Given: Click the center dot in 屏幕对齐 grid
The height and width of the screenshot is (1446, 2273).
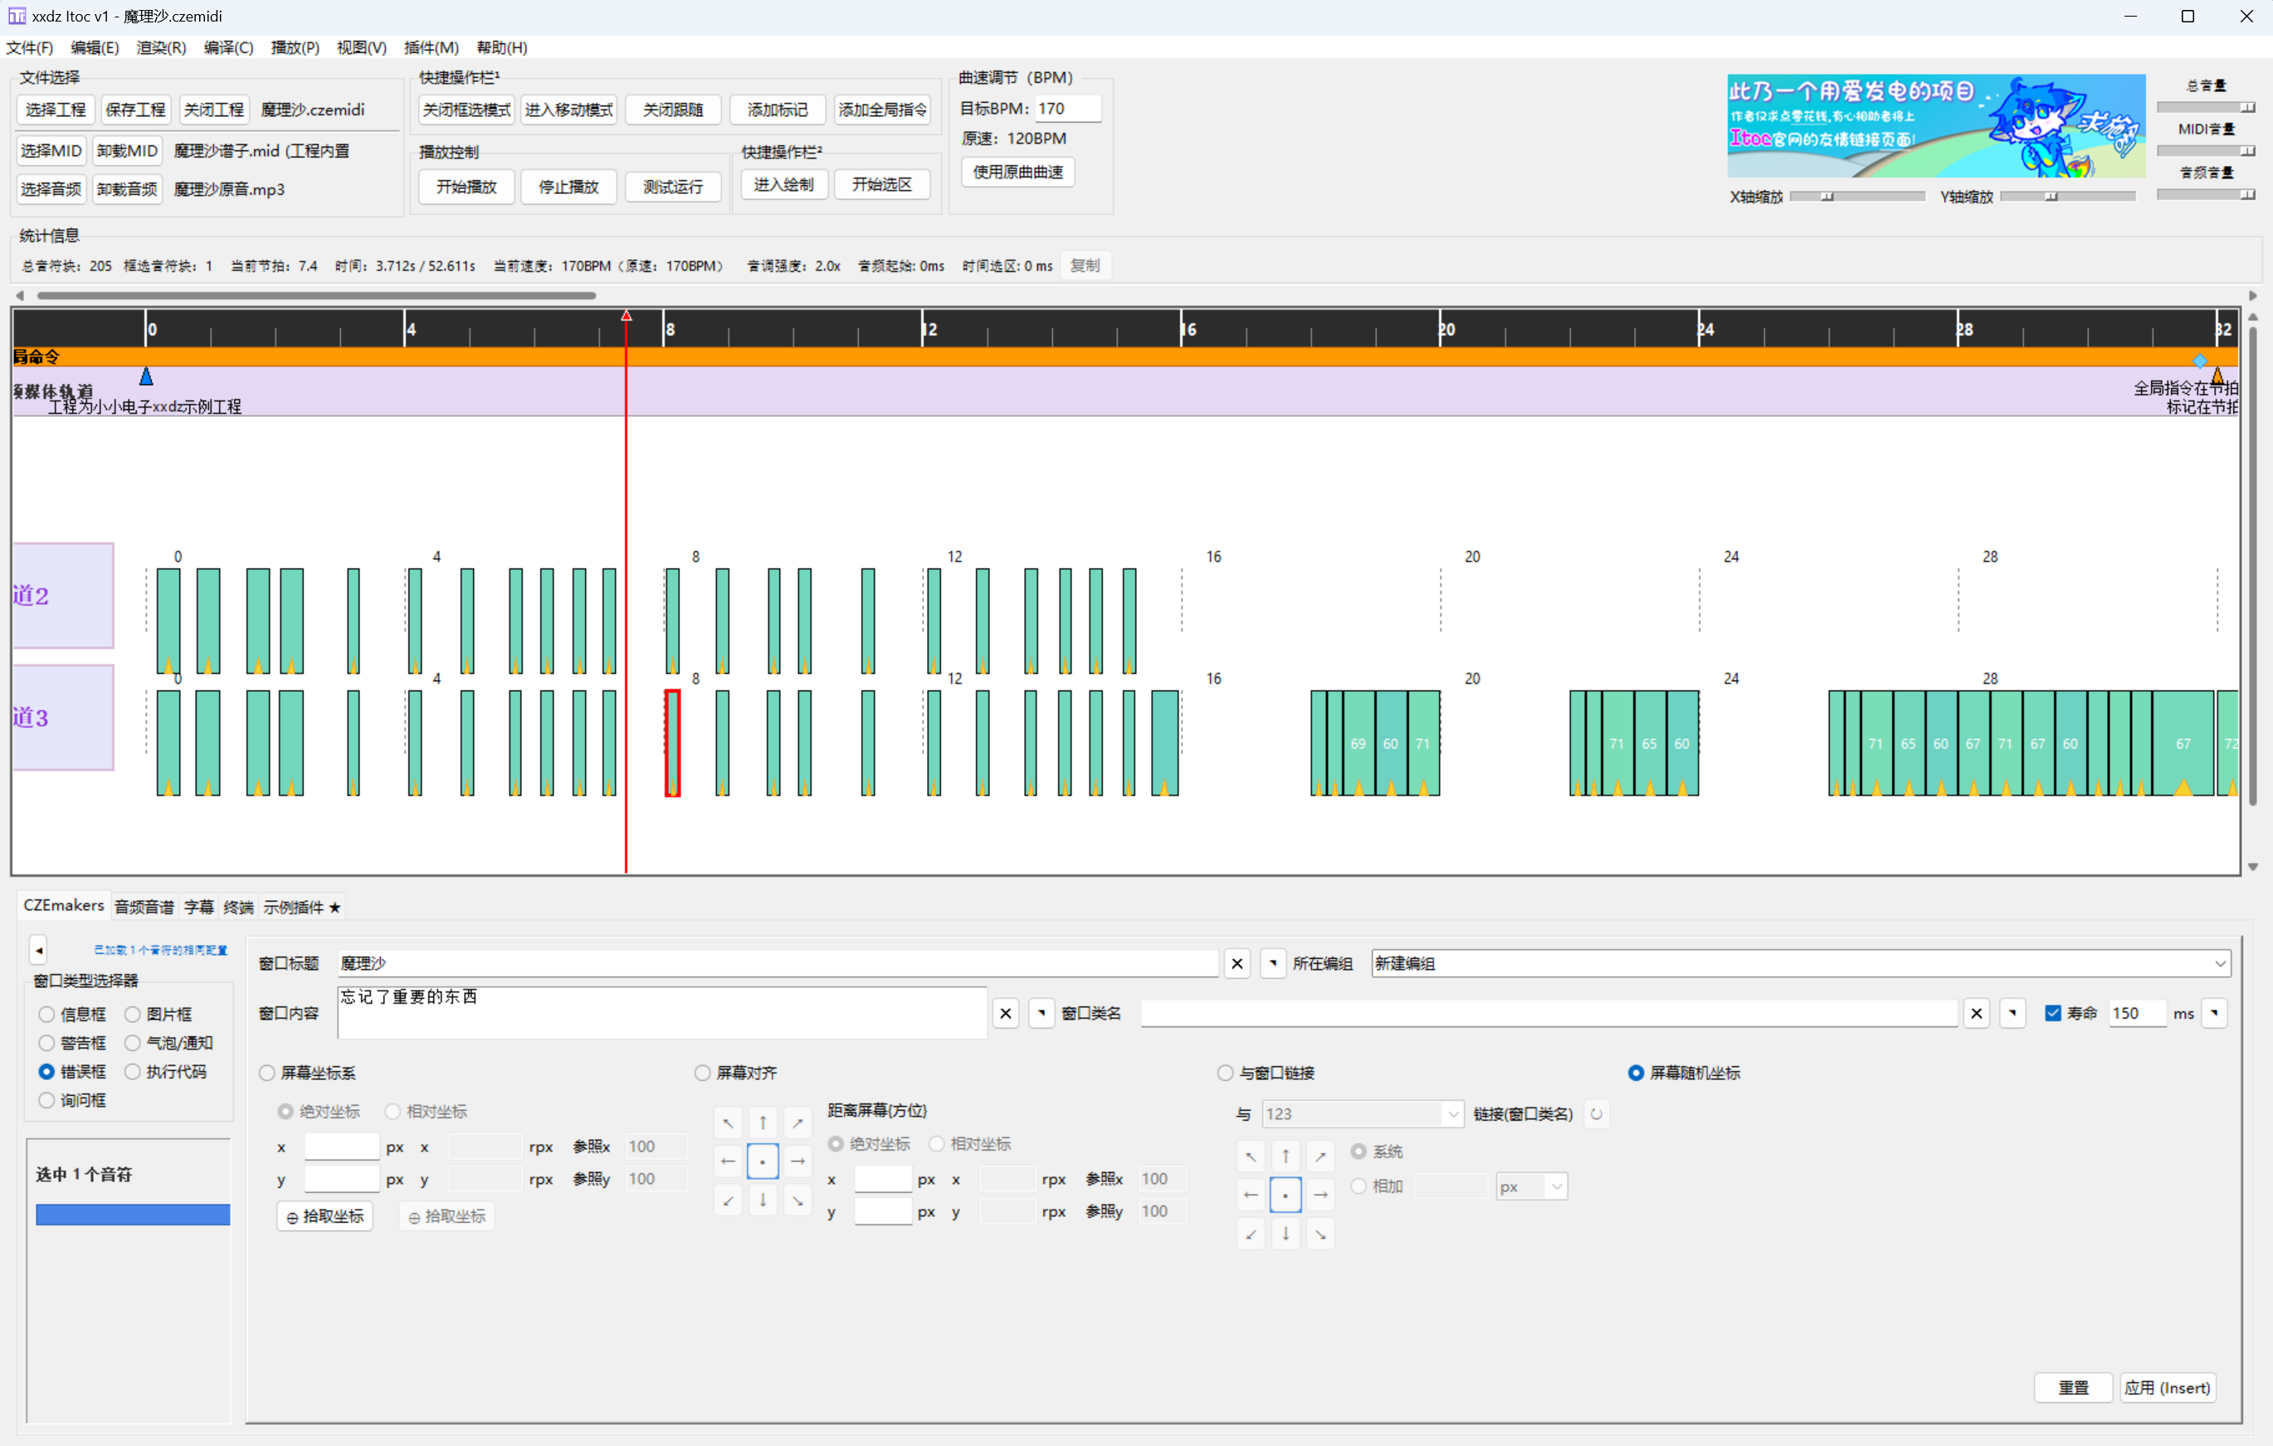Looking at the screenshot, I should (763, 1161).
